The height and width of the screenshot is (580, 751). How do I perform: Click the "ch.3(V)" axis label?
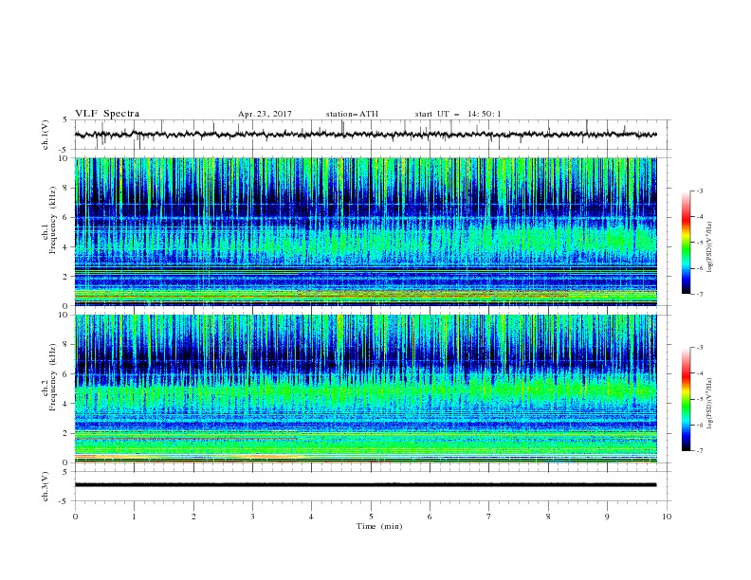point(46,486)
